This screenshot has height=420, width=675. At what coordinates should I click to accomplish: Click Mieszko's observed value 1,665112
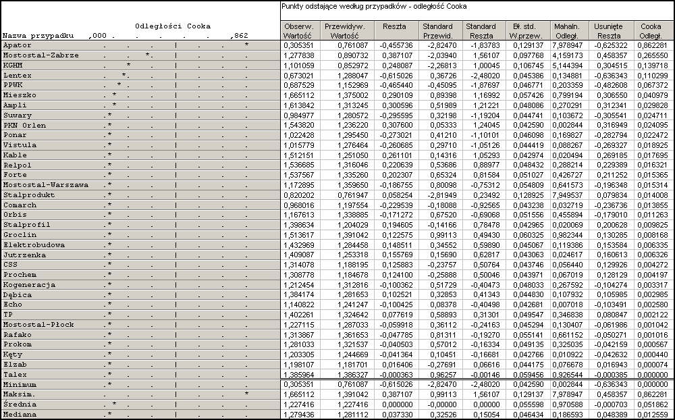point(299,95)
